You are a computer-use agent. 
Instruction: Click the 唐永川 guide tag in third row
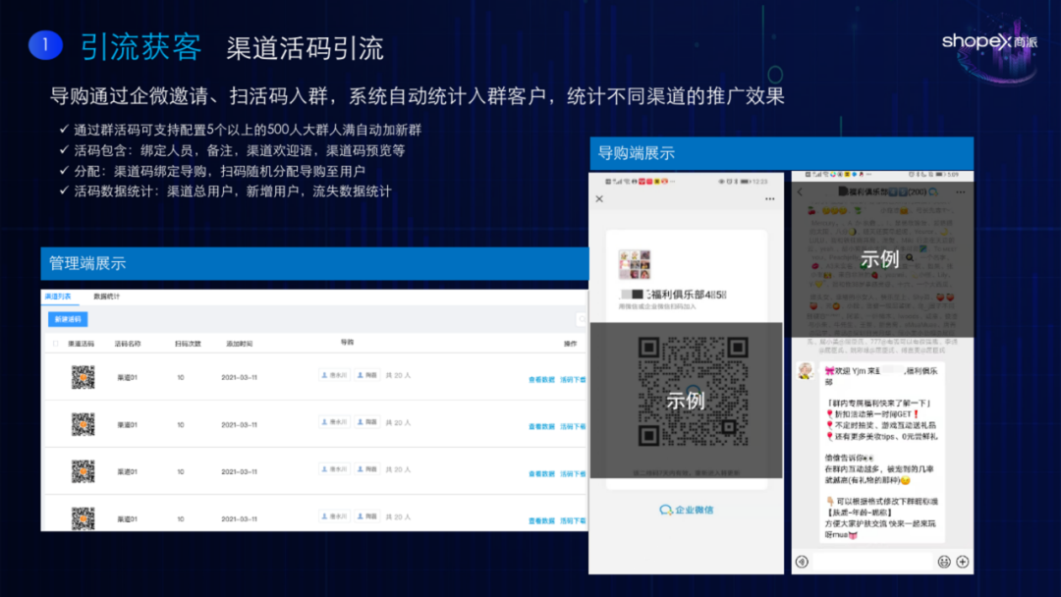pyautogui.click(x=334, y=469)
